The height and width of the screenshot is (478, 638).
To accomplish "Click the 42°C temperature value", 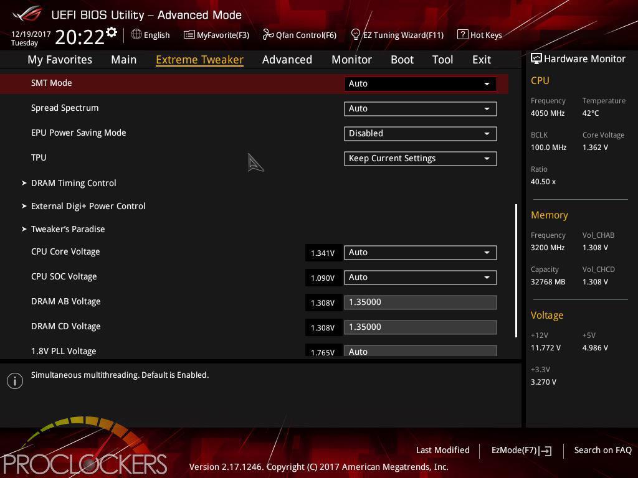I will click(x=591, y=113).
